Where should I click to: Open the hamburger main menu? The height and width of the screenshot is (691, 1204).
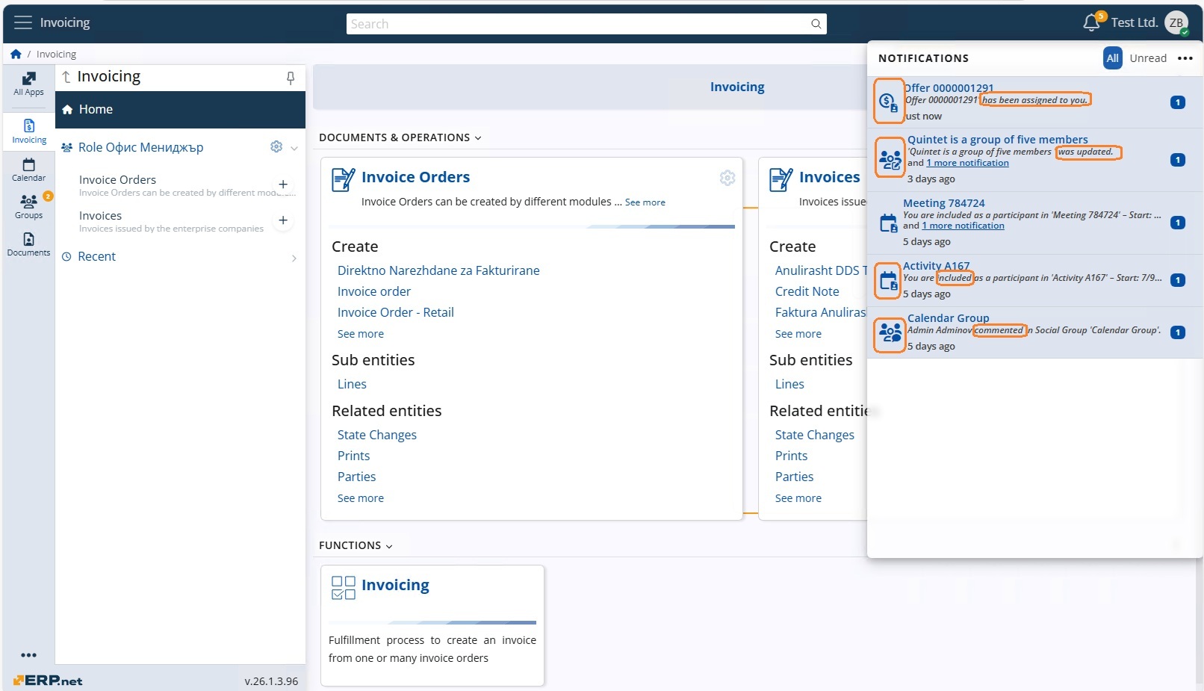[23, 22]
